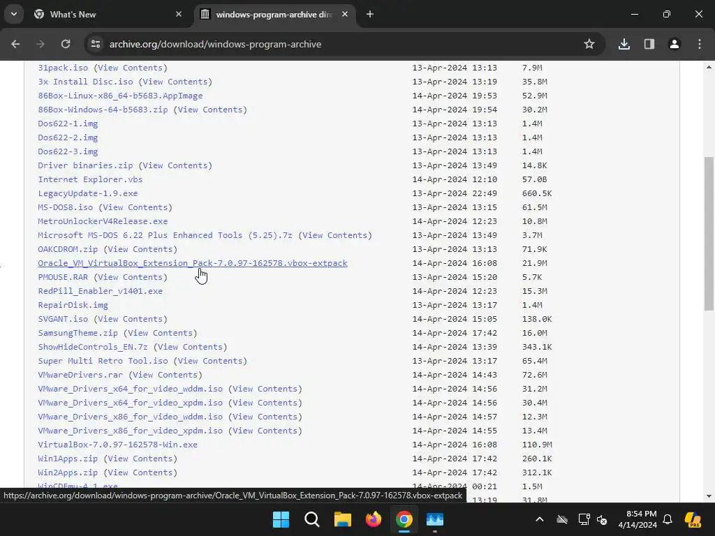Download SVGANT.iso
This screenshot has height=536, width=715.
[x=63, y=319]
